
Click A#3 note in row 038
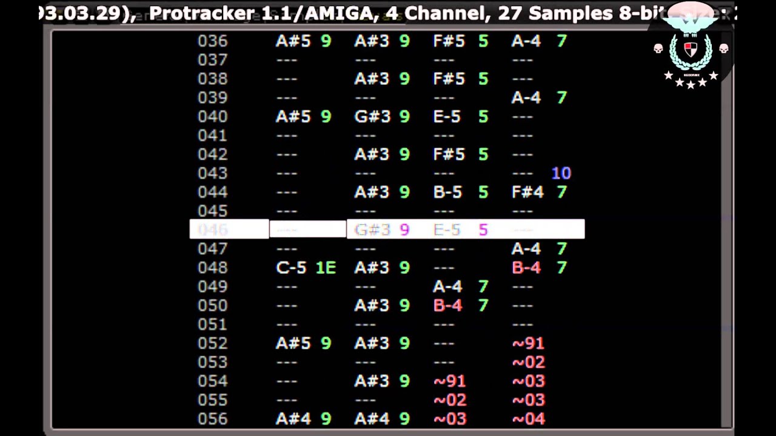(x=372, y=79)
